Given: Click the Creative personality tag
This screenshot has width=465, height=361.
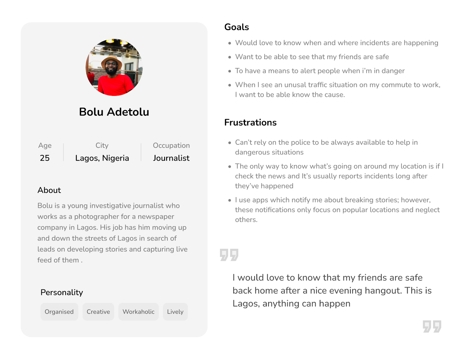Looking at the screenshot, I should coord(98,312).
